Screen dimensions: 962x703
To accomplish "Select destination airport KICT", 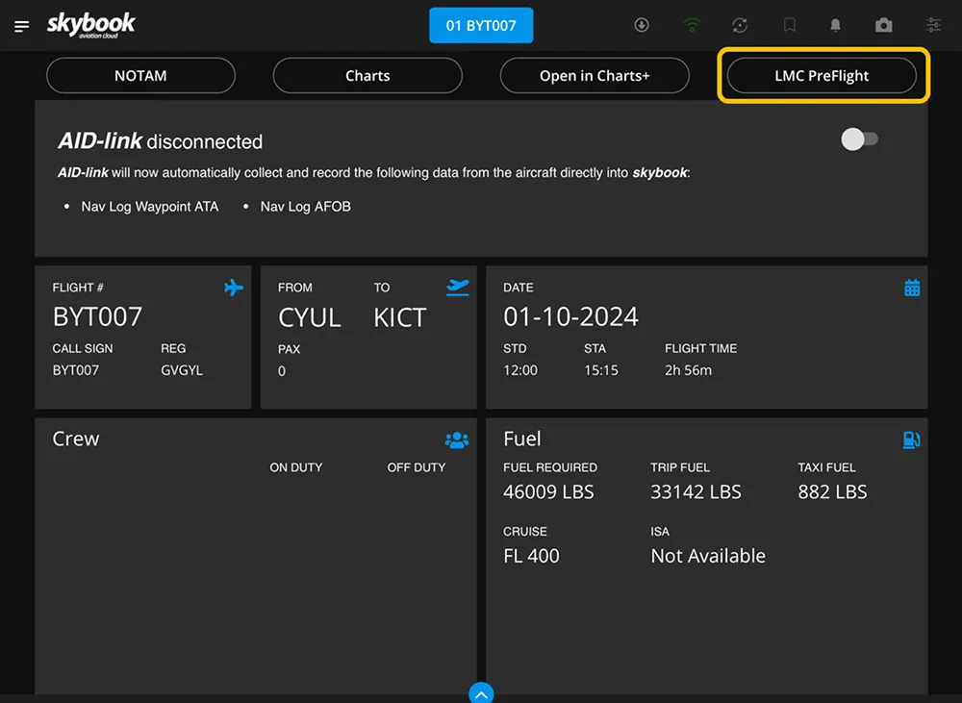I will click(x=400, y=317).
